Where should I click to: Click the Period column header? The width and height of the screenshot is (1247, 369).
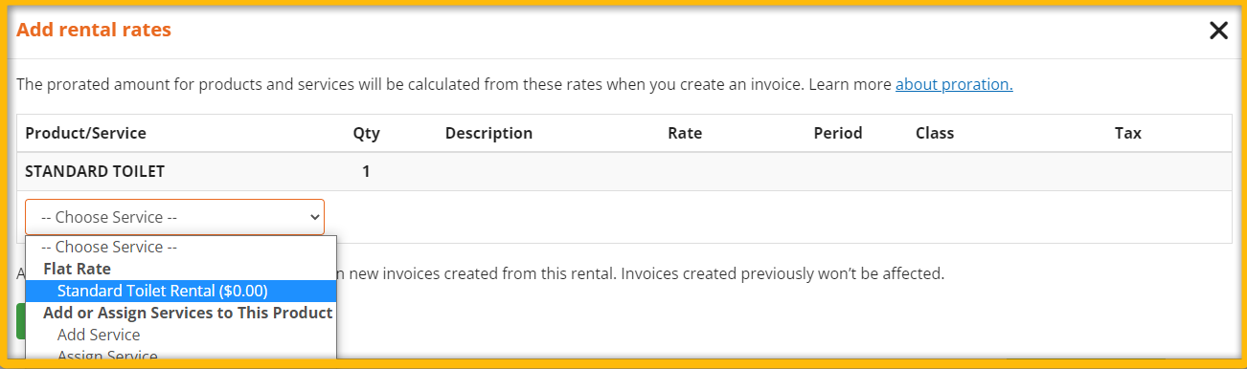coord(838,133)
